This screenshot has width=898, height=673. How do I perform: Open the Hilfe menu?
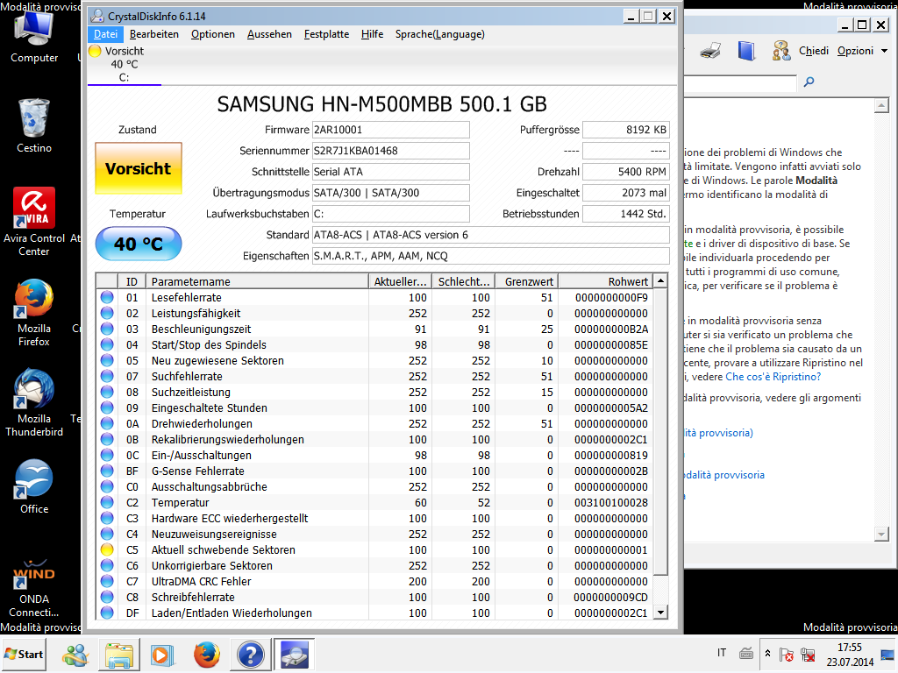(x=372, y=34)
